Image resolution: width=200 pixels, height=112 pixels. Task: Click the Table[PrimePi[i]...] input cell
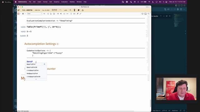44,27
